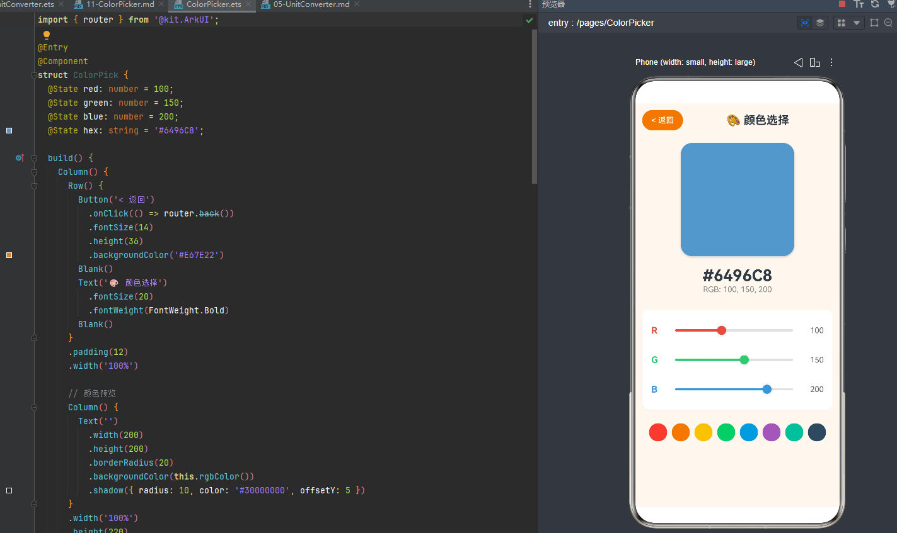Click the gutter color preview for '#30000000'
897x533 pixels.
[x=9, y=490]
